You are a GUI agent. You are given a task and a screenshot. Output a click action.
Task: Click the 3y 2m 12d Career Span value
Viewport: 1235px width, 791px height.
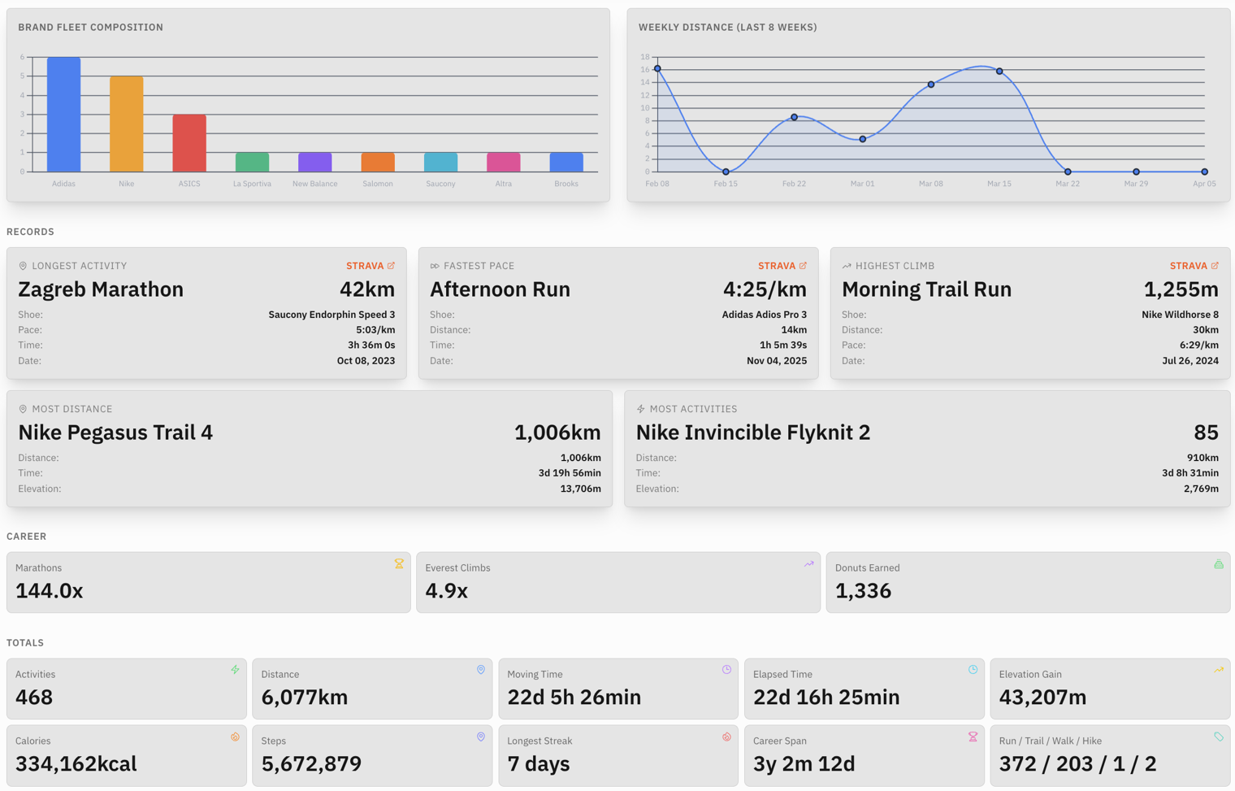804,764
